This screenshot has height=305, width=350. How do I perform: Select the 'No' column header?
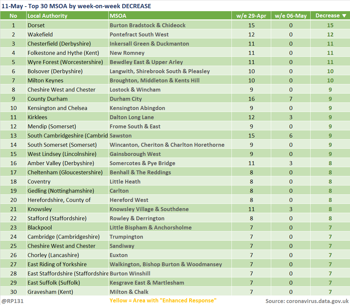[x=13, y=16]
